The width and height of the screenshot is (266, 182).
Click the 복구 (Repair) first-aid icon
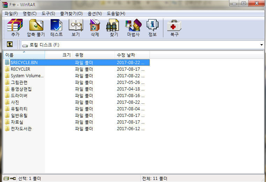tap(174, 25)
